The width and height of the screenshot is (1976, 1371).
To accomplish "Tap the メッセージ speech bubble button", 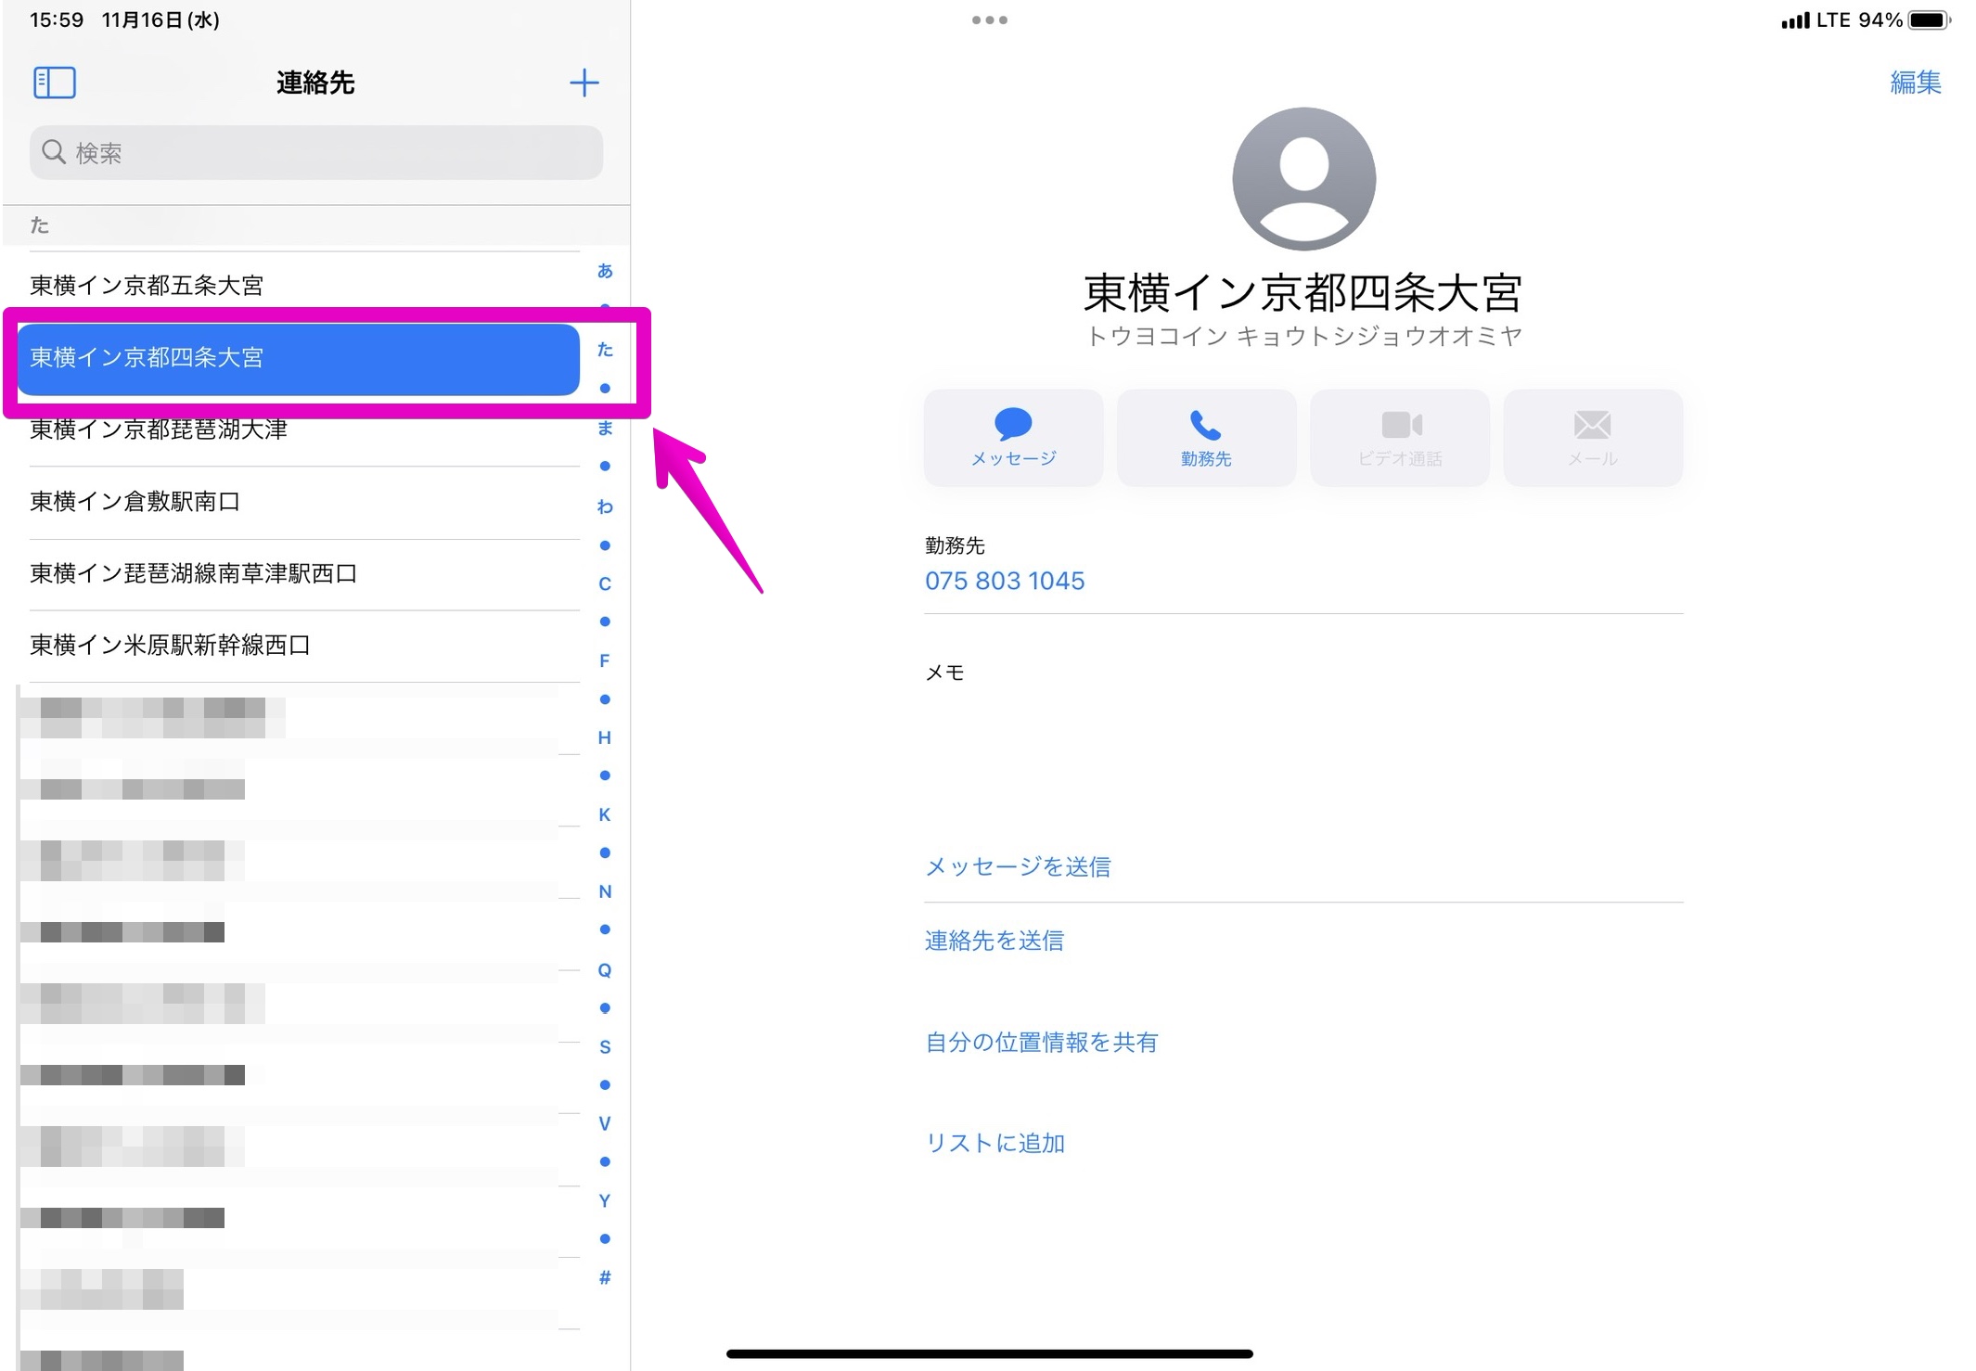I will coord(1013,438).
